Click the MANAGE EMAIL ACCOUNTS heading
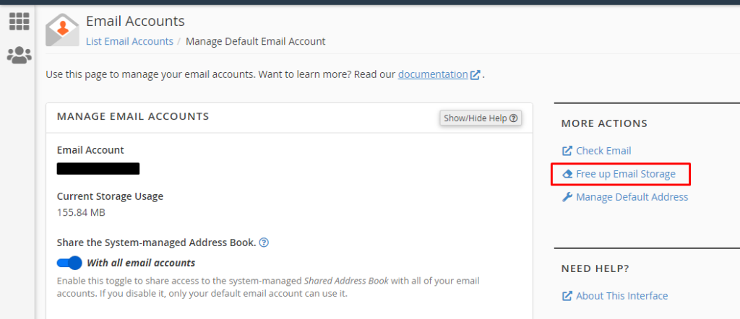 pos(133,116)
